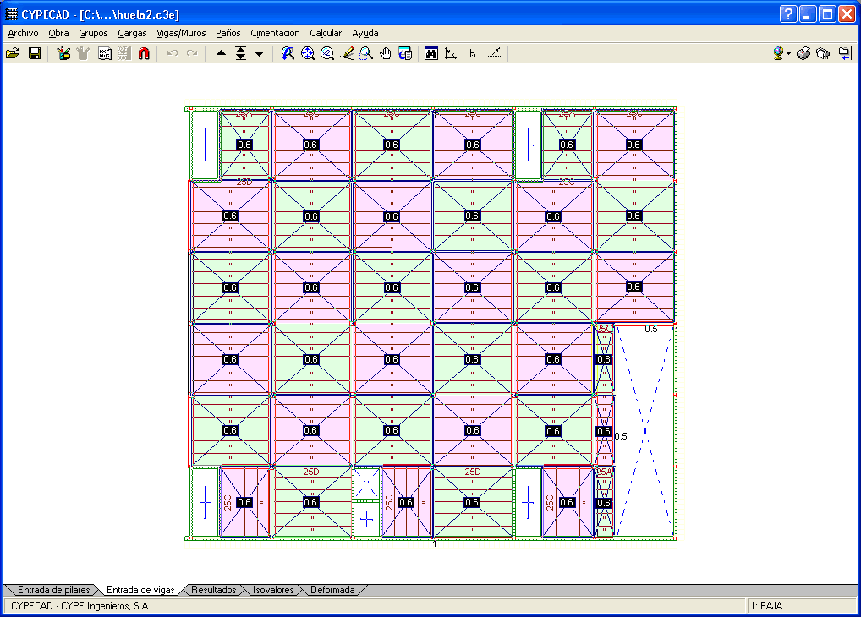Open go-to-group double-arrow icon

[x=240, y=53]
